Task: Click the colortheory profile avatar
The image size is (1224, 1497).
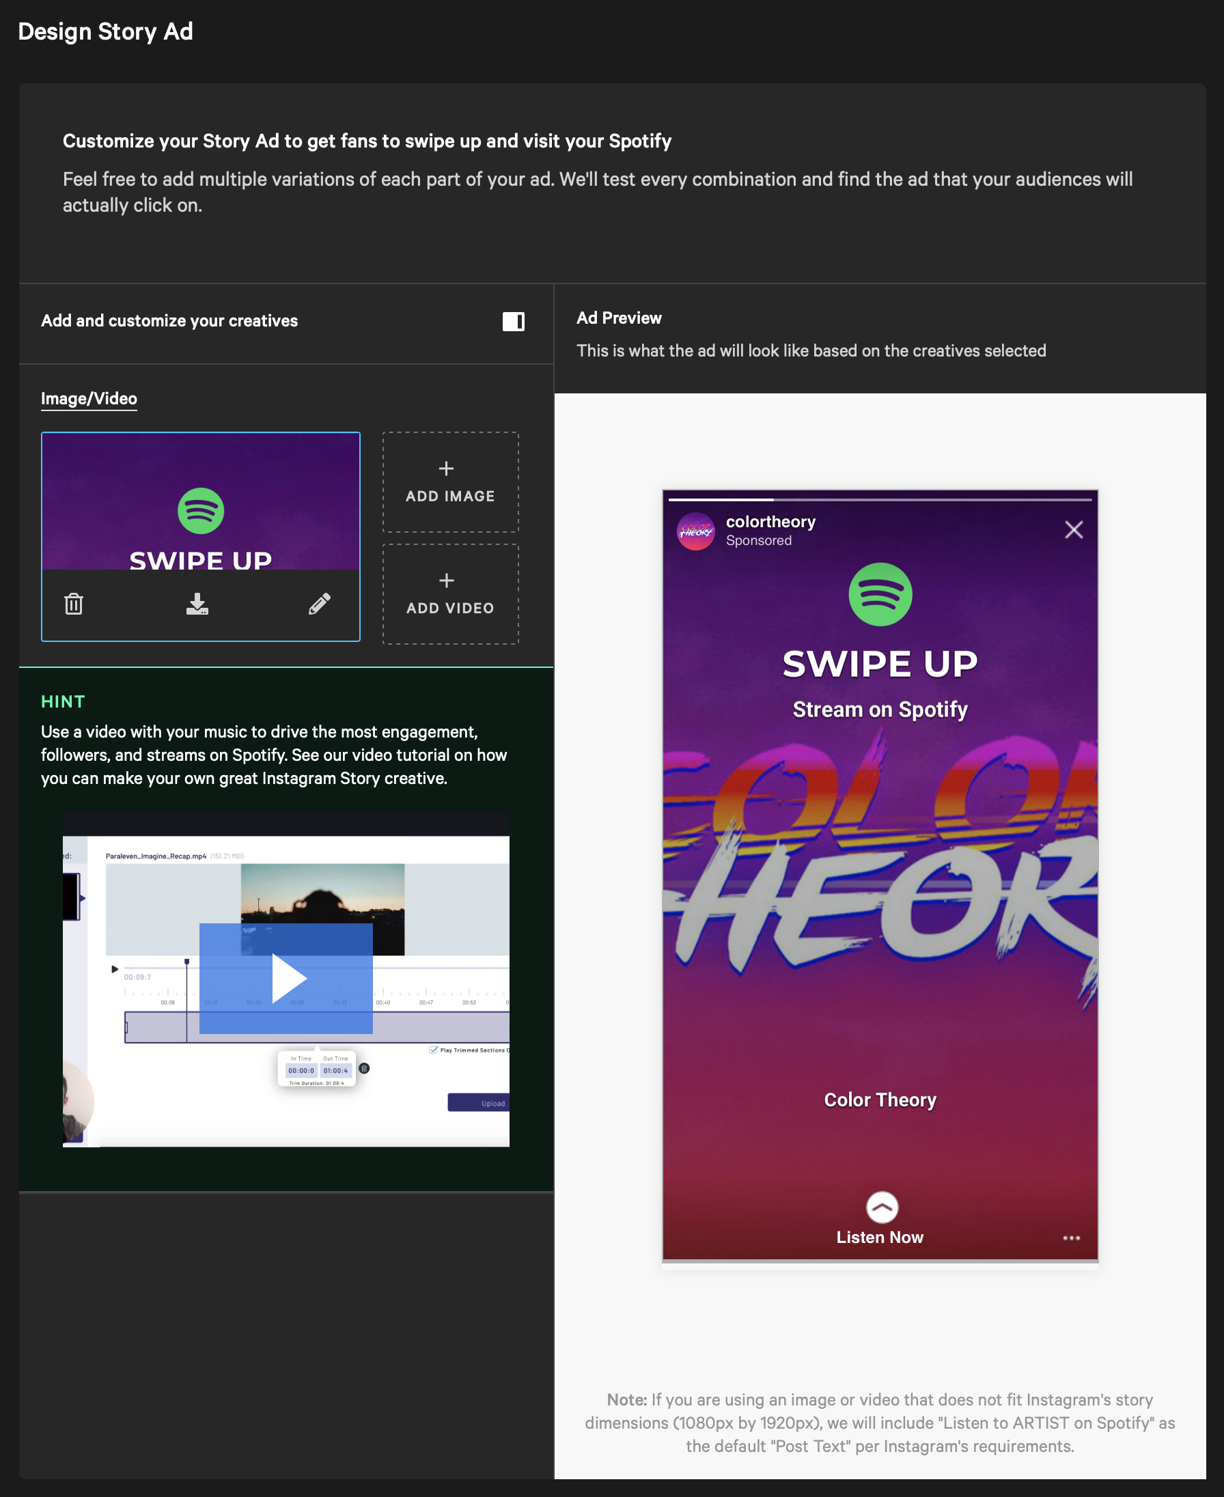Action: point(696,532)
